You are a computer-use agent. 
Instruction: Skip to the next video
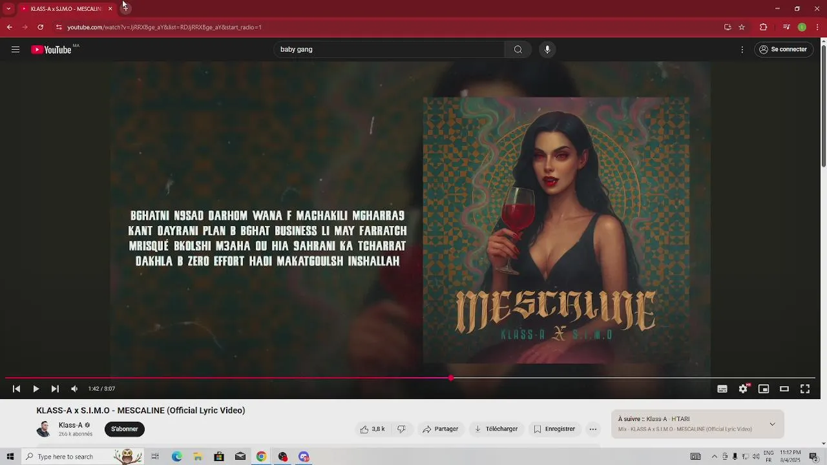(x=55, y=389)
